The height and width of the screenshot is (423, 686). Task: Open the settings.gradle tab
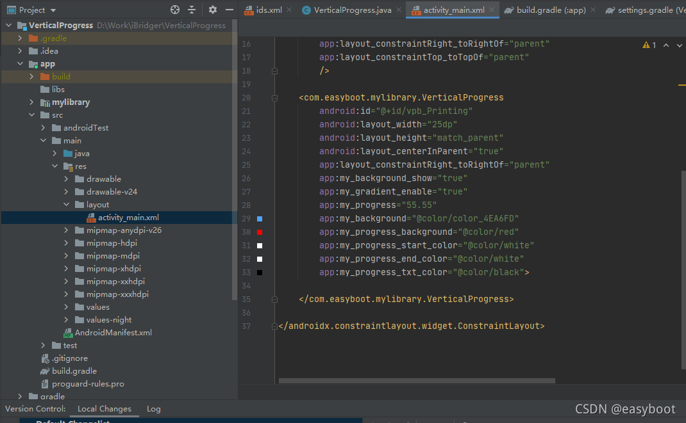pyautogui.click(x=646, y=10)
